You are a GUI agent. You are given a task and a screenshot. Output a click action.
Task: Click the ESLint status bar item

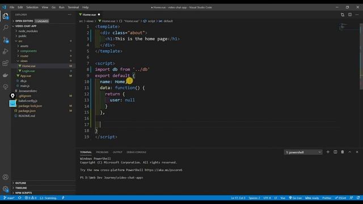pos(340,198)
